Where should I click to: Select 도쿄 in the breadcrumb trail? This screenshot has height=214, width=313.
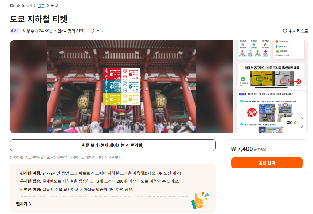54,6
